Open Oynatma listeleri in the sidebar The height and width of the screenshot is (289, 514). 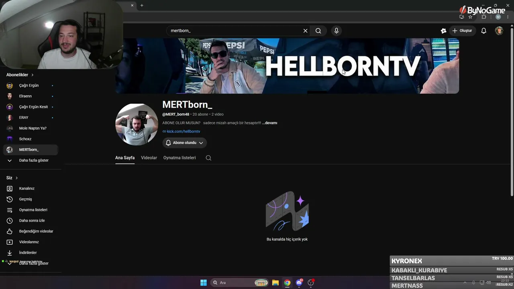pos(31,210)
